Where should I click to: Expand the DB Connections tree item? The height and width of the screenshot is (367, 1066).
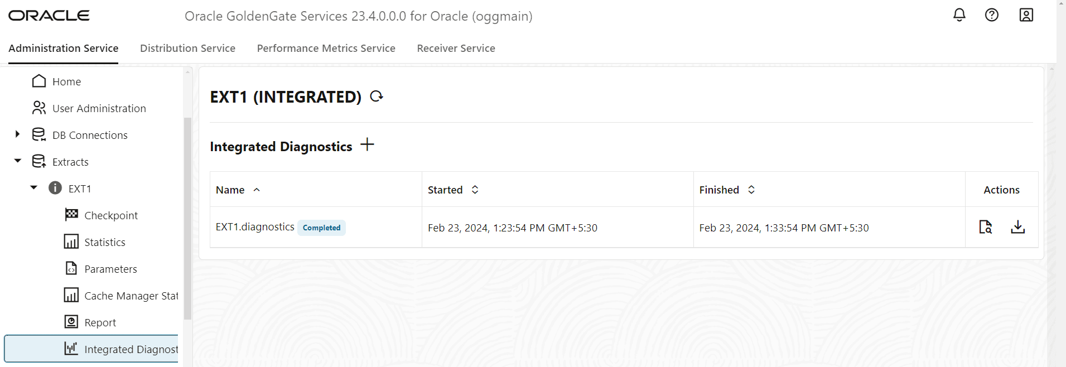pyautogui.click(x=16, y=134)
